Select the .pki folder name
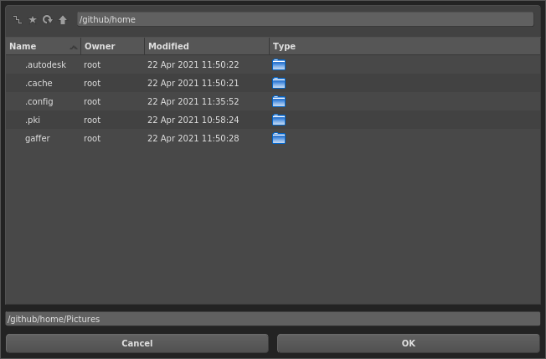Viewport: 546px width, 359px height. pyautogui.click(x=33, y=120)
